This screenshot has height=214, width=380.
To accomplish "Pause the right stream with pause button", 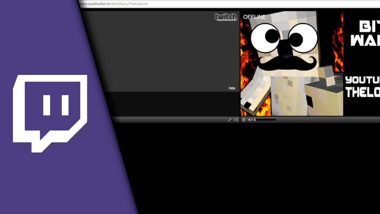I will click(x=244, y=120).
